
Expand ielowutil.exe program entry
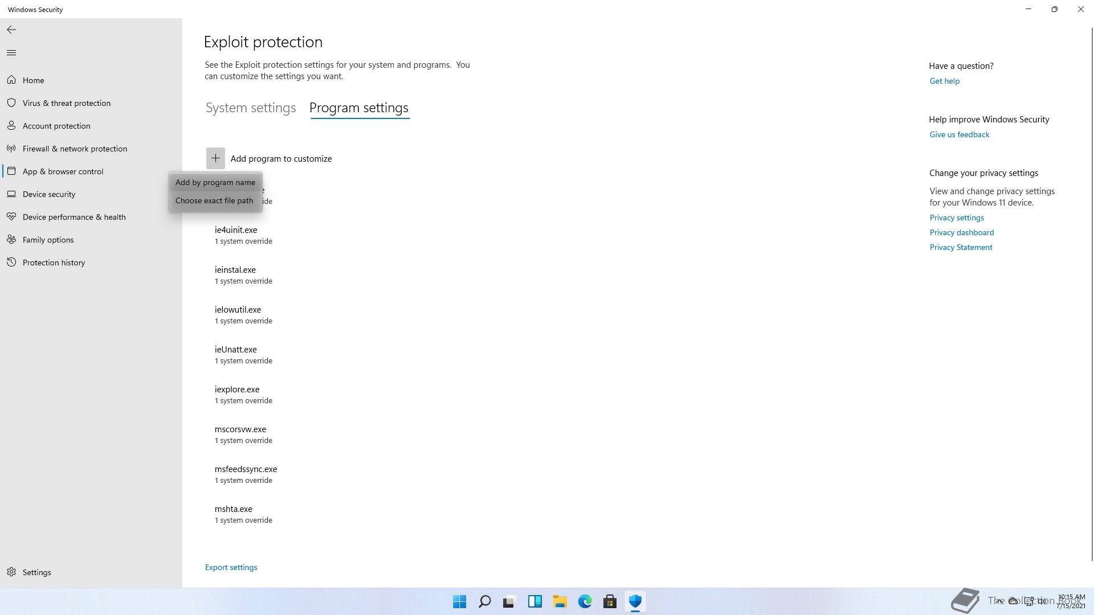[243, 315]
